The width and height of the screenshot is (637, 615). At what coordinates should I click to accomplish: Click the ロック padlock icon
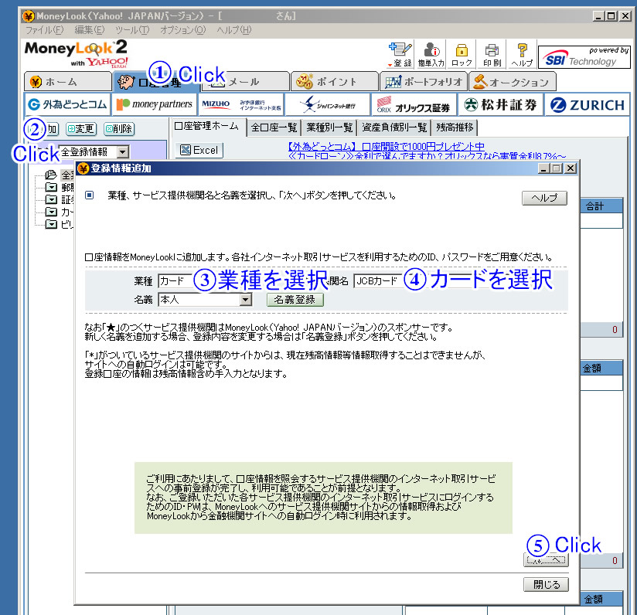(462, 54)
